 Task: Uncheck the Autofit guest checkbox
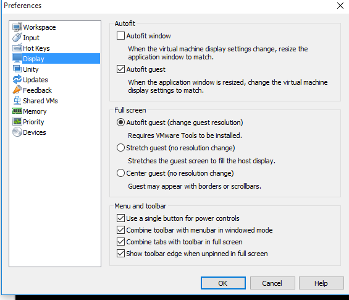[120, 69]
